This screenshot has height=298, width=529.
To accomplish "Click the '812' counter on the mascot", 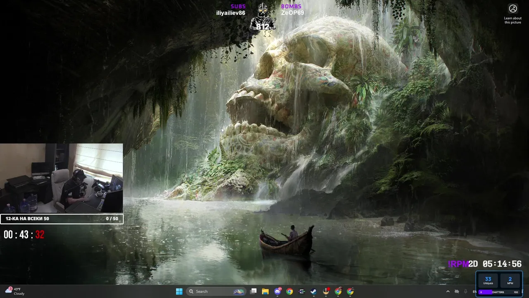I will [262, 27].
